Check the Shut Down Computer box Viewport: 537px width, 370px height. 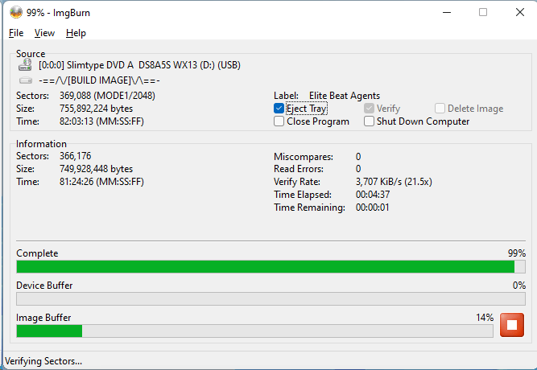point(370,121)
